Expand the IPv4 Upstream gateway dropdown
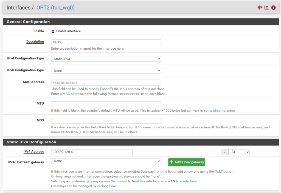The width and height of the screenshot is (281, 193). click(106, 161)
